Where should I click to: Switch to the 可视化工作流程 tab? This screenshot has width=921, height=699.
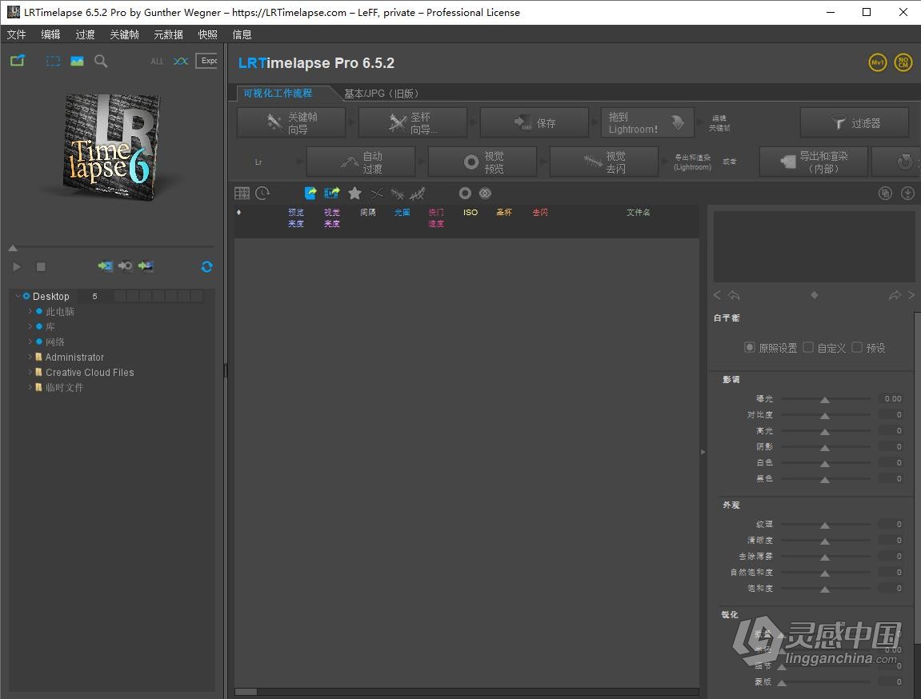click(x=278, y=93)
